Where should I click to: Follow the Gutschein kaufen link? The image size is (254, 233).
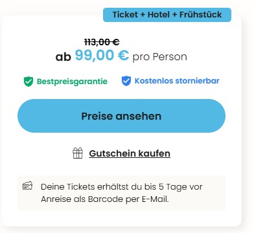[130, 153]
